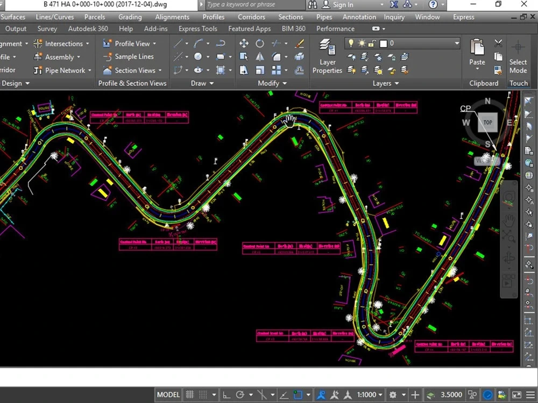Click TOP face of the ViewCube
The width and height of the screenshot is (538, 403).
point(487,123)
